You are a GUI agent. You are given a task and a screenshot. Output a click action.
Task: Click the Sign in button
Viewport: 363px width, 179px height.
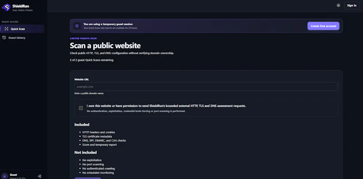pos(351,5)
